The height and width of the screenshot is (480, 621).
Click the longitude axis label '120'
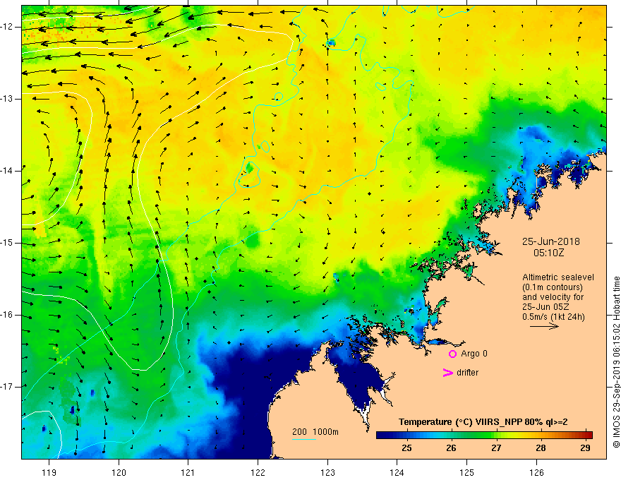(119, 472)
